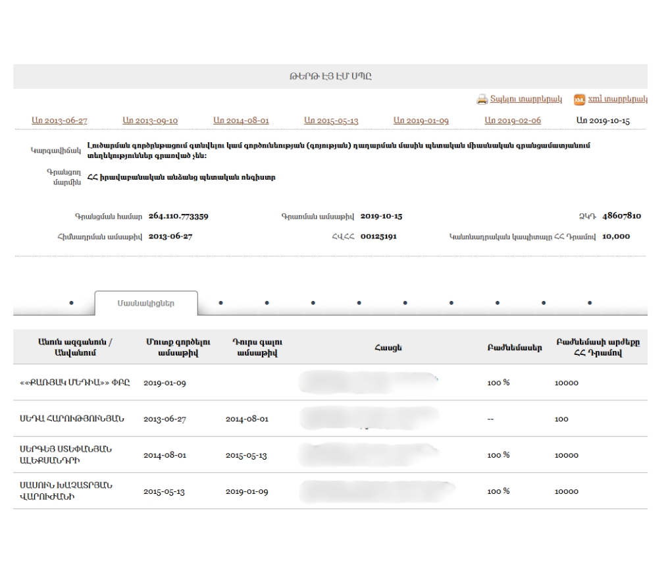The width and height of the screenshot is (668, 565).
Task: Click the Հասցե column header
Action: [x=383, y=347]
